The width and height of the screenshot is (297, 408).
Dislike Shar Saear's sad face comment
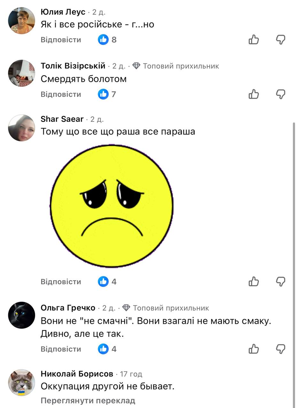pyautogui.click(x=280, y=281)
